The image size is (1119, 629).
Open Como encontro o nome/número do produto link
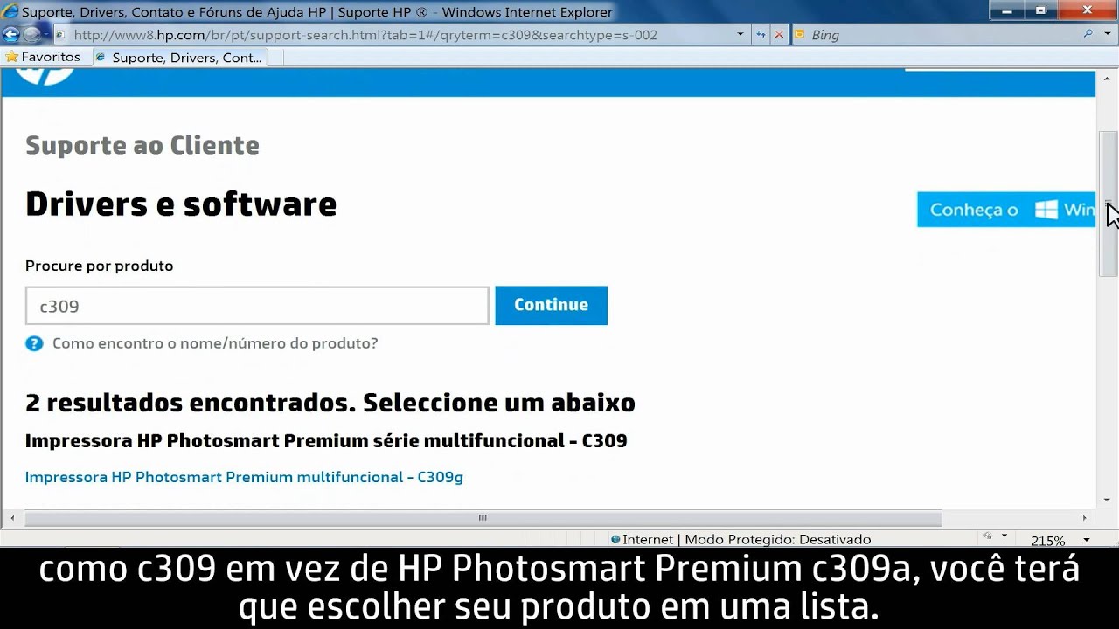point(215,343)
